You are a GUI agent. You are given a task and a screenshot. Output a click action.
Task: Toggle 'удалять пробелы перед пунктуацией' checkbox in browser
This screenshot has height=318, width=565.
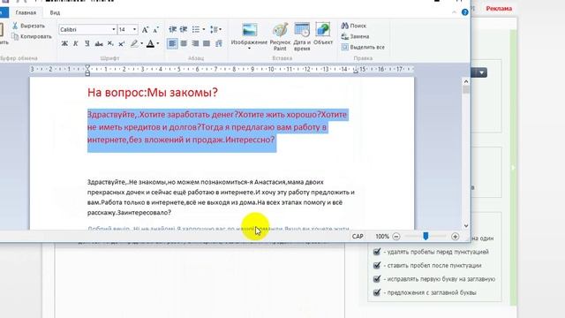pos(377,252)
